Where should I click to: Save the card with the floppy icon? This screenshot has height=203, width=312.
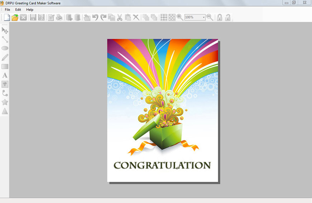tap(33, 18)
